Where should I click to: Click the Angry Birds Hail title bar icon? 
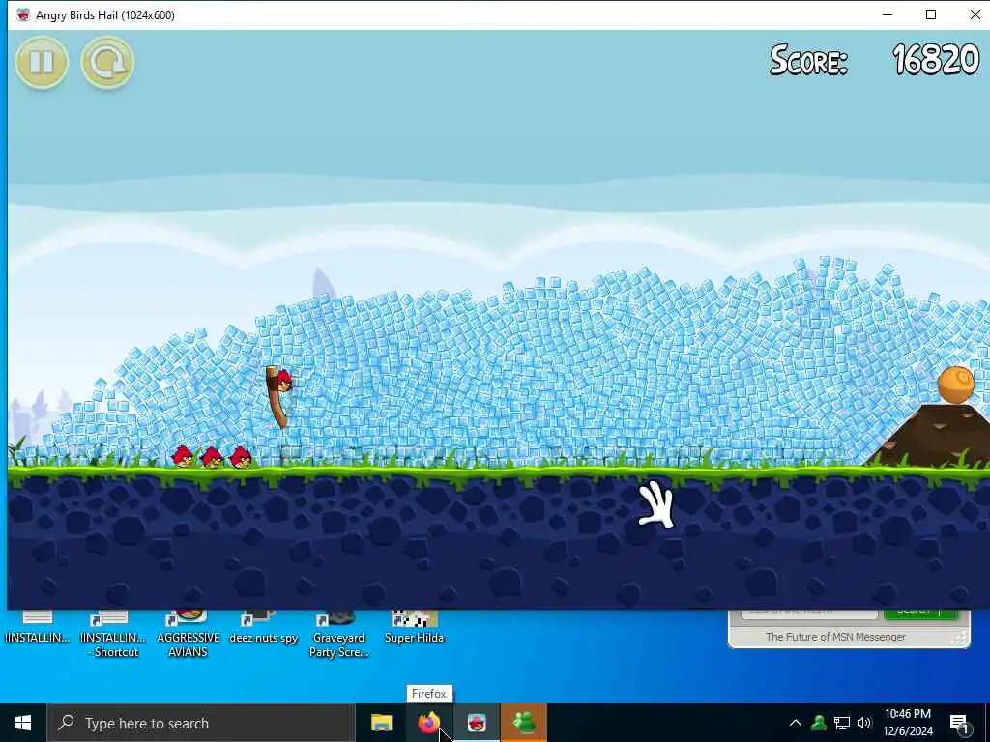pos(23,15)
